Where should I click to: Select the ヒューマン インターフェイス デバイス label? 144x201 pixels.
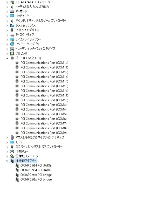[x=35, y=49]
